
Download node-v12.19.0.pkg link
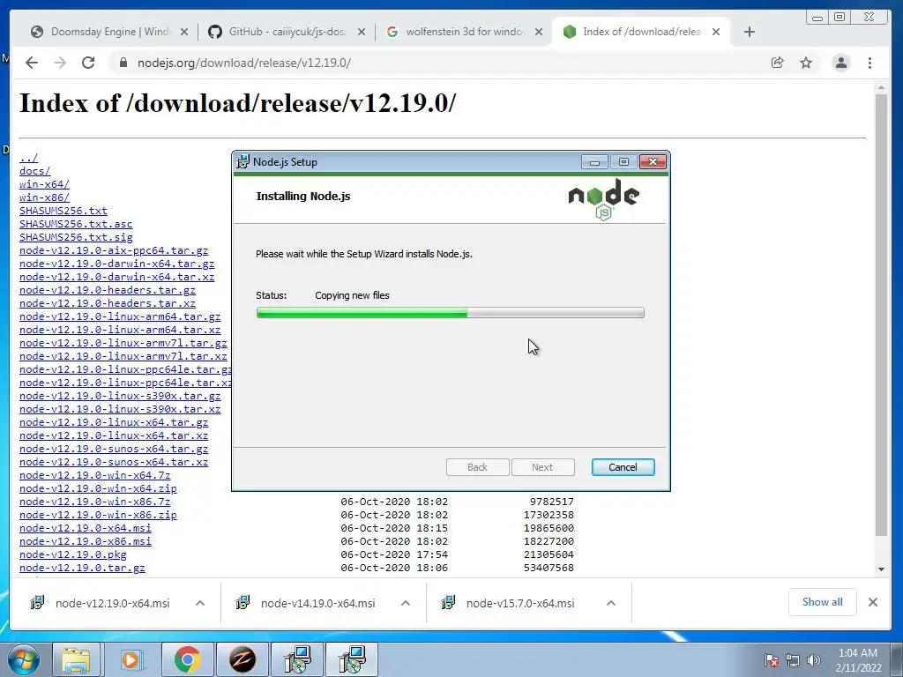(x=72, y=555)
